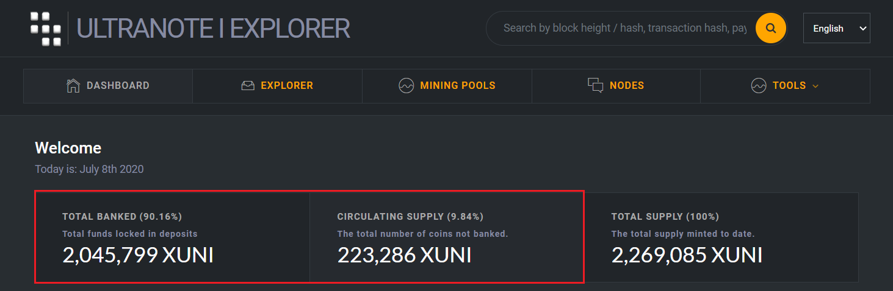Open the Dashboard tab
Image resolution: width=893 pixels, height=291 pixels.
coord(108,86)
